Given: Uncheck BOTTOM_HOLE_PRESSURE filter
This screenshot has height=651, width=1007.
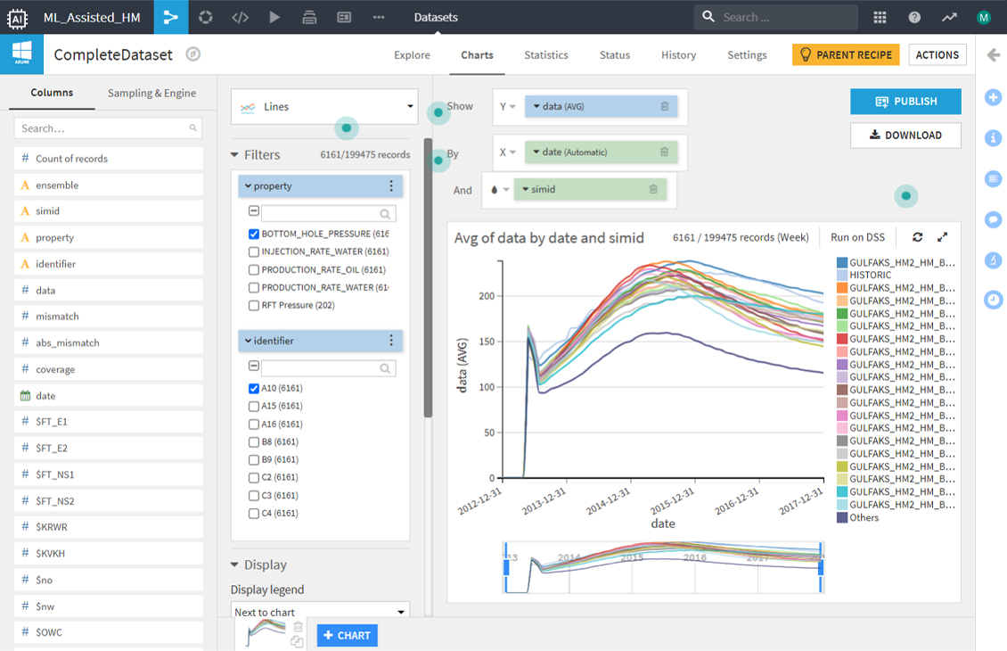Looking at the screenshot, I should click(254, 234).
